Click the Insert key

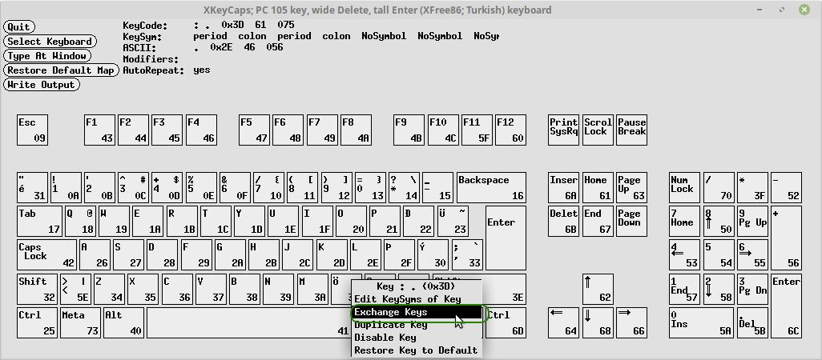click(x=563, y=188)
